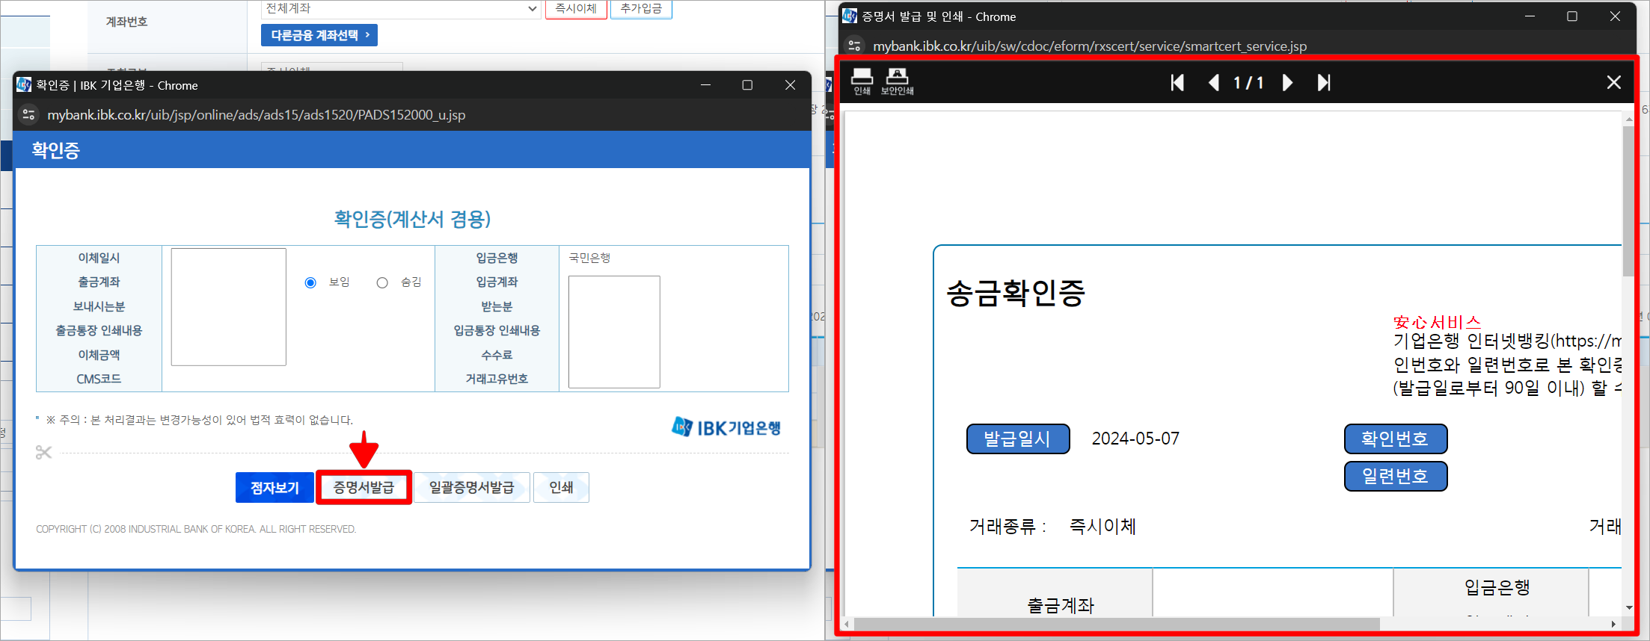
Task: Click the 확인증(계산서 겸용) heading
Action: [x=412, y=219]
